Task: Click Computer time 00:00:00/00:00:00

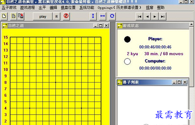Action: [x=155, y=68]
